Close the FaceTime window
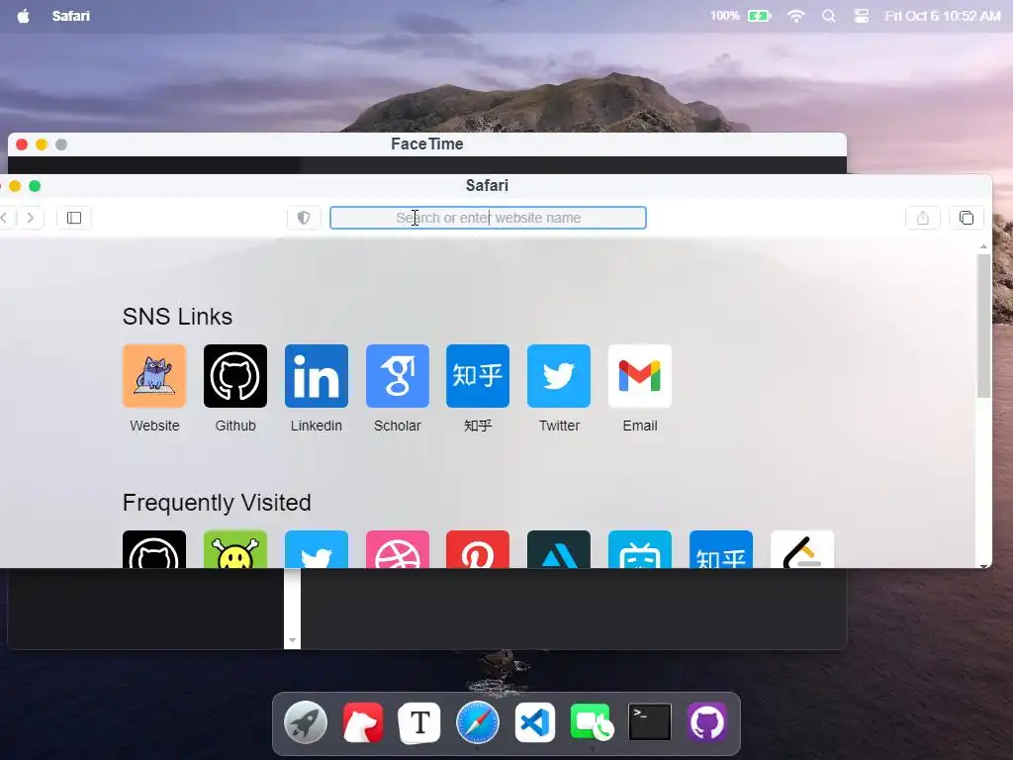The height and width of the screenshot is (760, 1013). coord(22,144)
